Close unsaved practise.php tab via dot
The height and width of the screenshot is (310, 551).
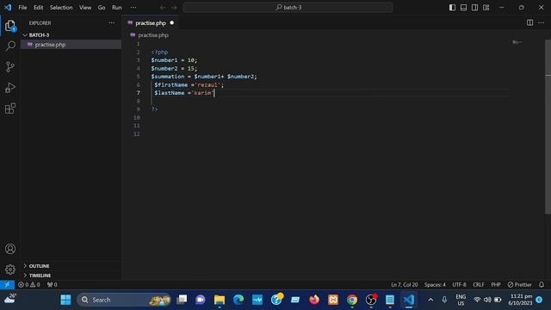click(x=172, y=23)
